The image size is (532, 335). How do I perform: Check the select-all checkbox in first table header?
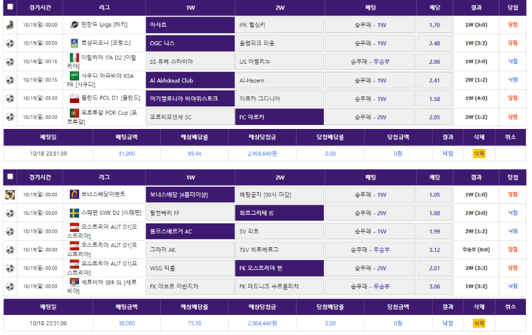tap(10, 7)
